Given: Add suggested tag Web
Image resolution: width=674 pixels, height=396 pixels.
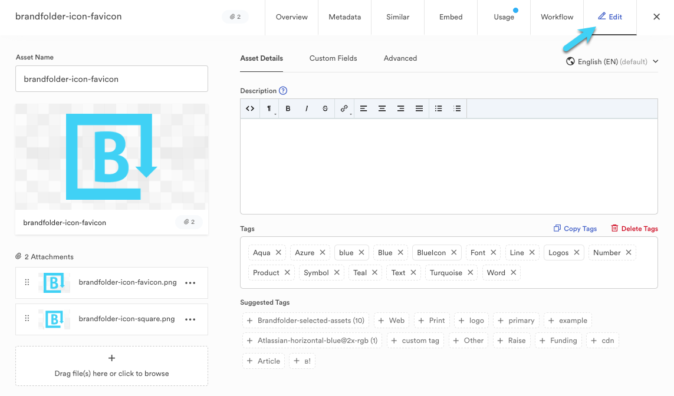Looking at the screenshot, I should point(391,321).
